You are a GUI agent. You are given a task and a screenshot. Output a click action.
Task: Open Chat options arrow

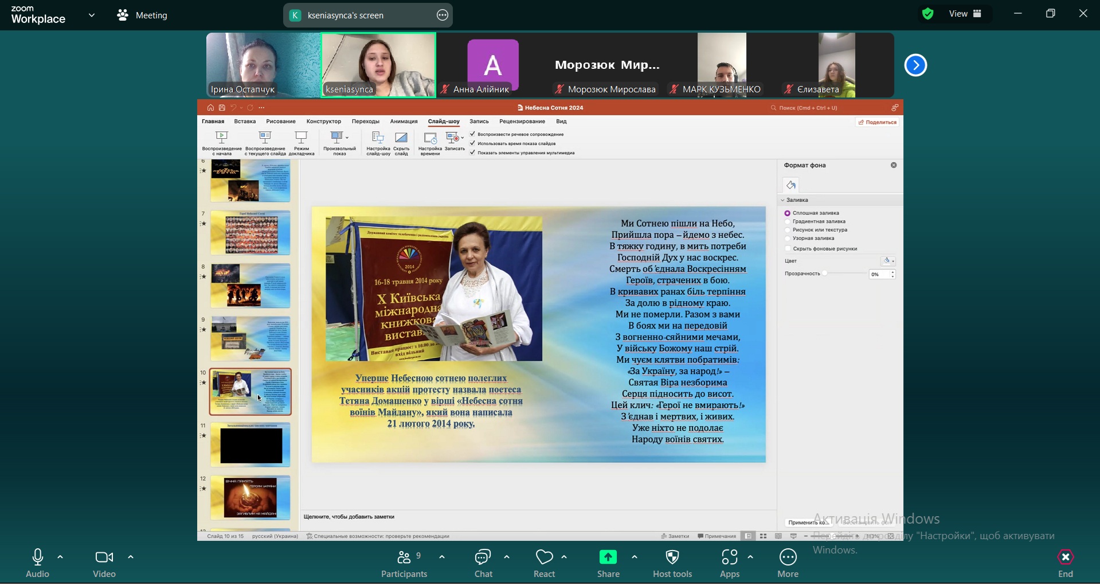[x=507, y=558]
